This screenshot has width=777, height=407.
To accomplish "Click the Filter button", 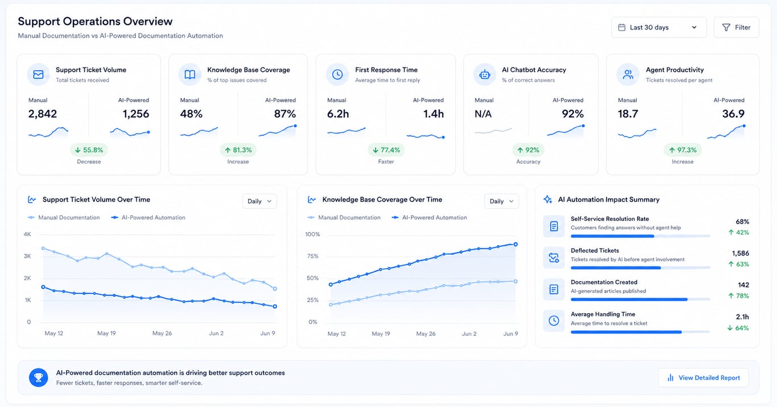I will (x=736, y=27).
